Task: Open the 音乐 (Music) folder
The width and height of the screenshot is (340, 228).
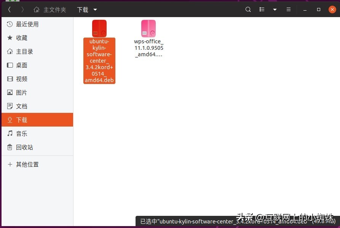Action: tap(21, 133)
